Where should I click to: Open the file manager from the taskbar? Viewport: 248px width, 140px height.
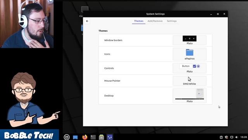coord(75,137)
